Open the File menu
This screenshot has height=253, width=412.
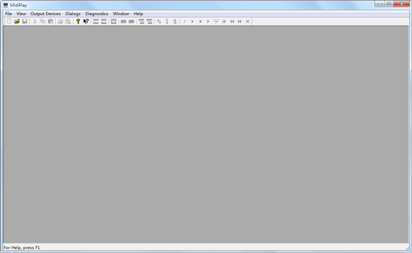8,14
